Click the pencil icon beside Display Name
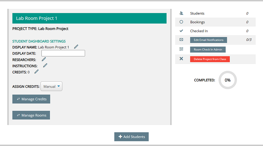The image size is (263, 146). coord(76,47)
